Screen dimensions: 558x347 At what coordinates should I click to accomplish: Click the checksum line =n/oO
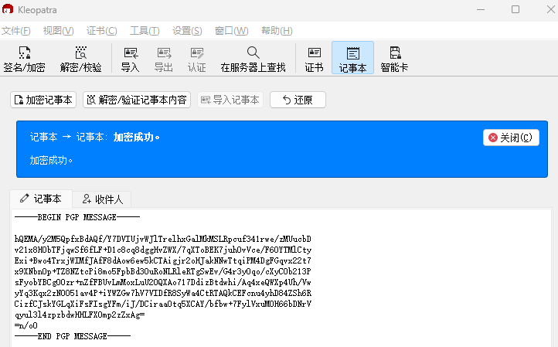pos(26,325)
